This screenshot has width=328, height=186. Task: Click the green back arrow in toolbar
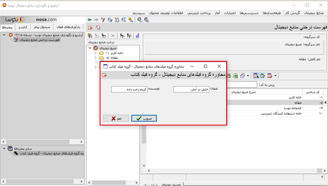pyautogui.click(x=90, y=19)
